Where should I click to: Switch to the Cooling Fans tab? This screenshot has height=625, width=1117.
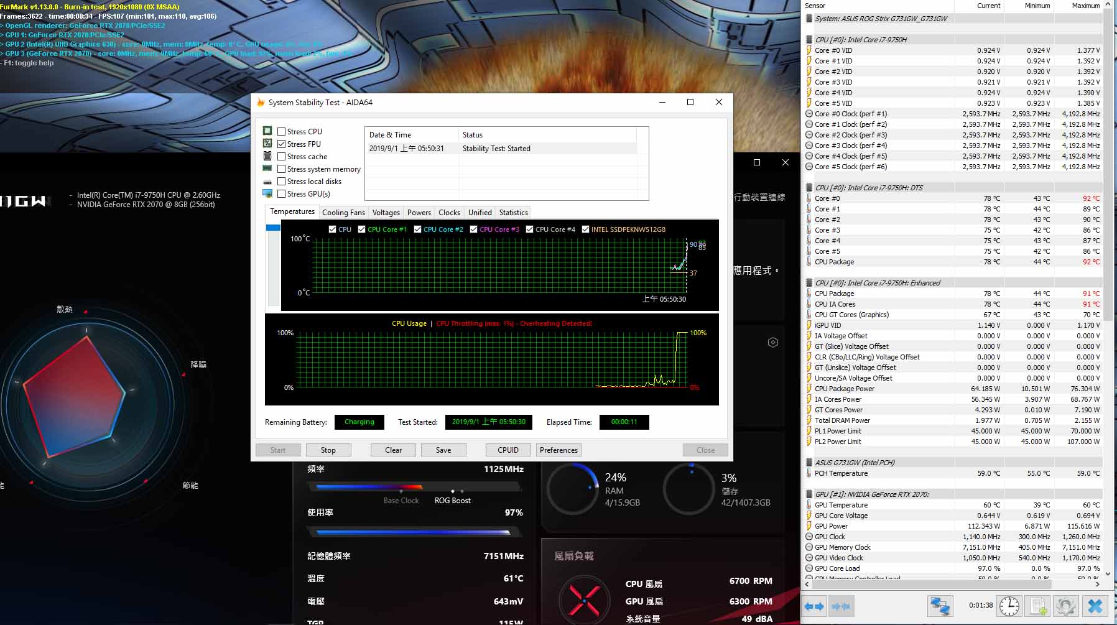(343, 212)
